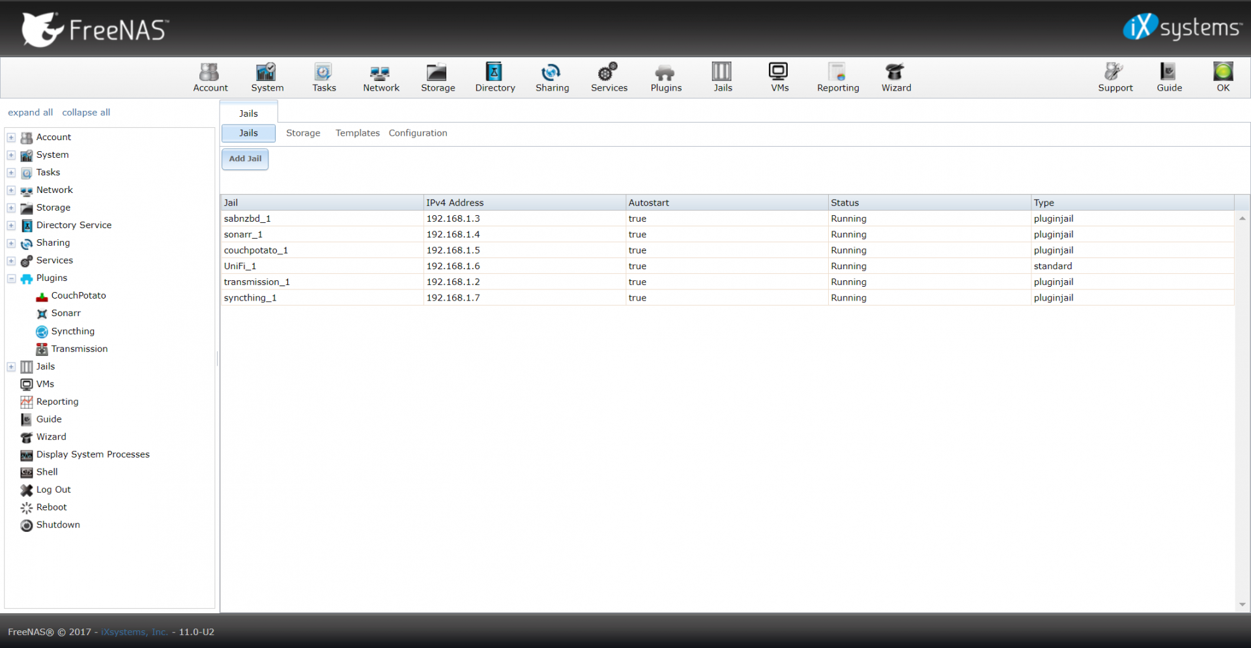The height and width of the screenshot is (648, 1251).
Task: Collapse the Plugins tree node
Action: (11, 278)
